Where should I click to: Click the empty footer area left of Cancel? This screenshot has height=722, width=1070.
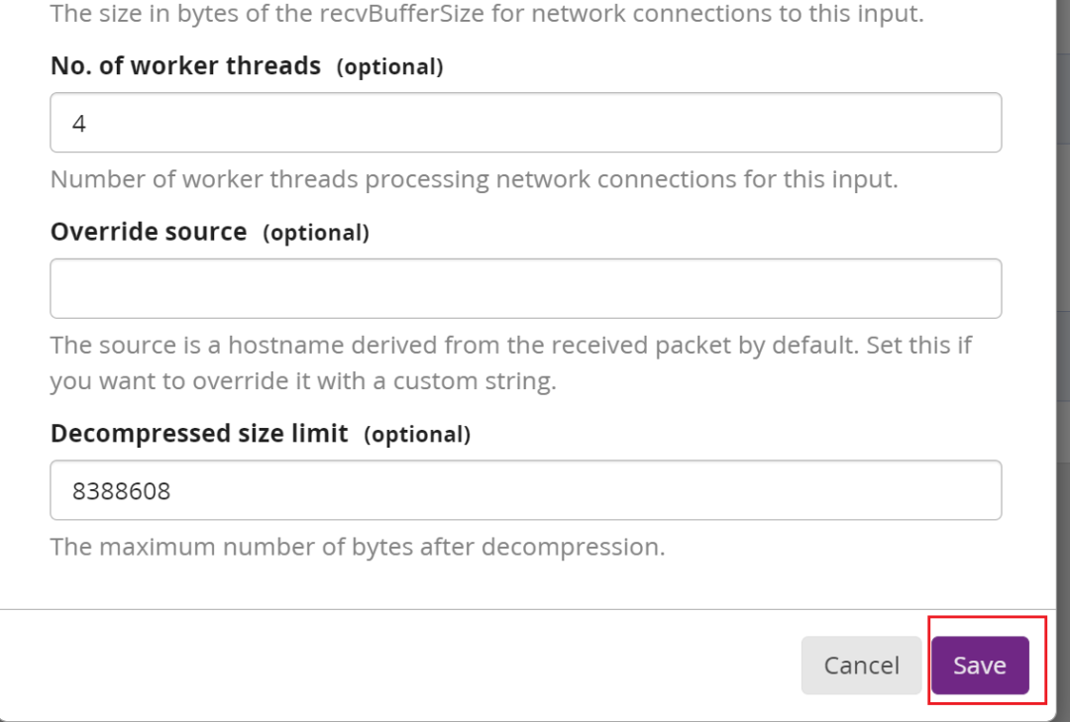point(400,666)
